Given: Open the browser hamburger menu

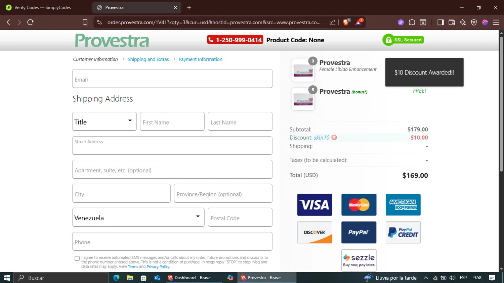Looking at the screenshot, I should [x=496, y=22].
